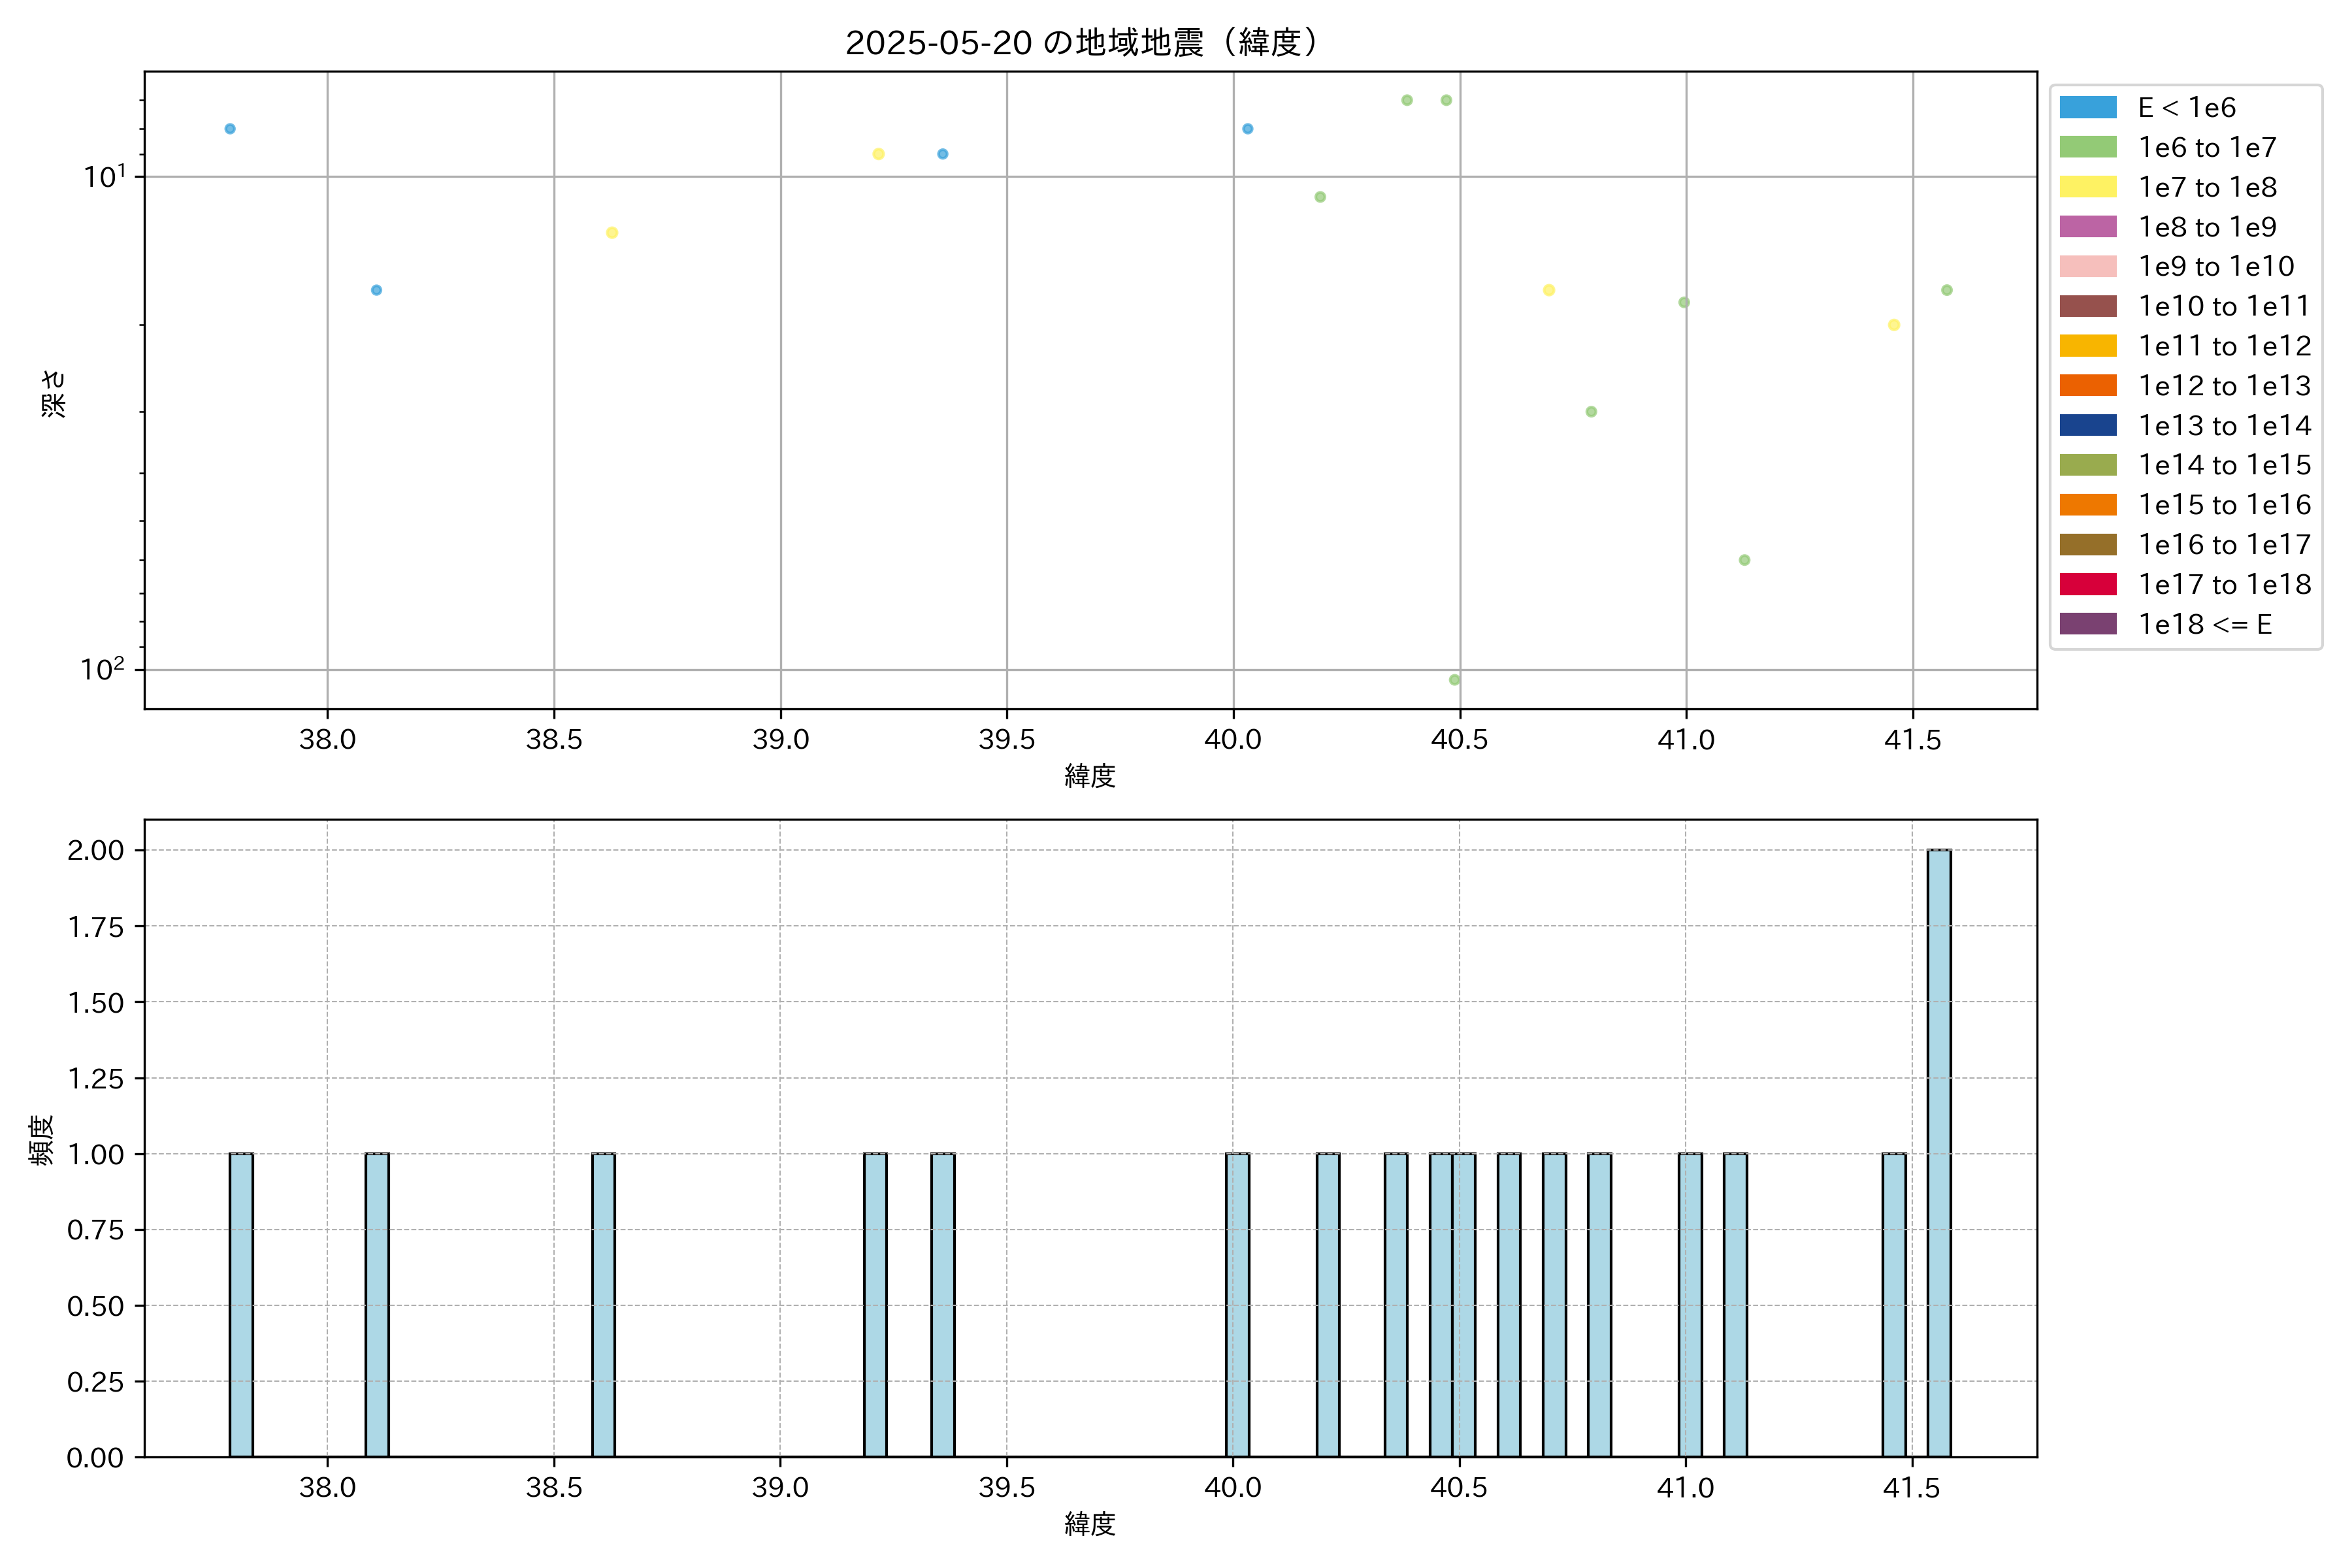Click the upper chart's 緯度 axis label
The image size is (2352, 1568).
pyautogui.click(x=1089, y=775)
